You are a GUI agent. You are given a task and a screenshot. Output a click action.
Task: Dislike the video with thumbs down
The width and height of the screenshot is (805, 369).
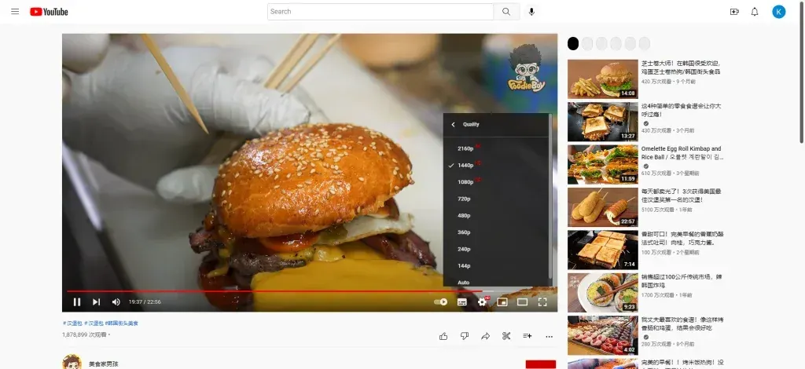(x=465, y=336)
